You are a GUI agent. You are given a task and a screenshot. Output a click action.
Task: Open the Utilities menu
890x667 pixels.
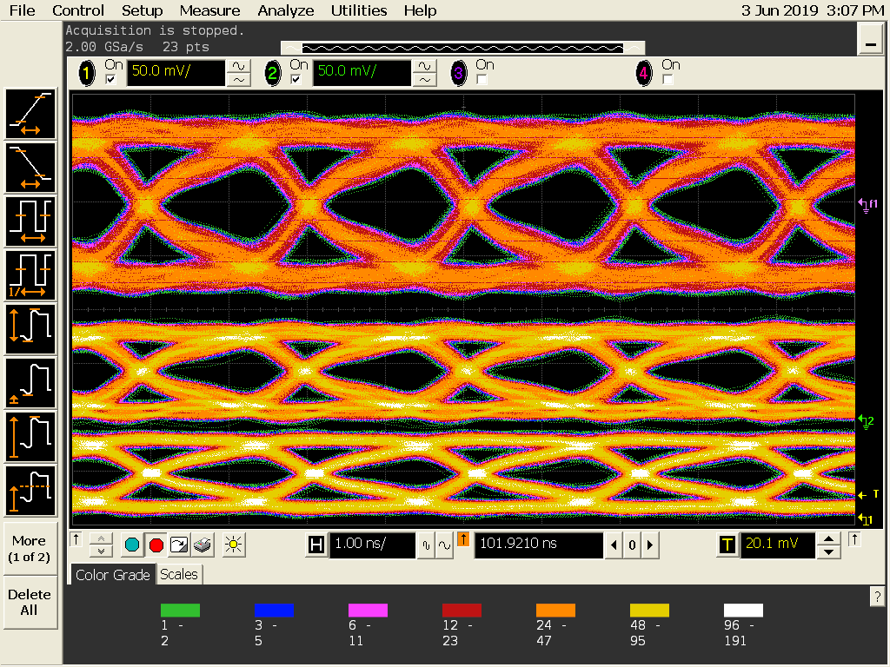point(359,10)
